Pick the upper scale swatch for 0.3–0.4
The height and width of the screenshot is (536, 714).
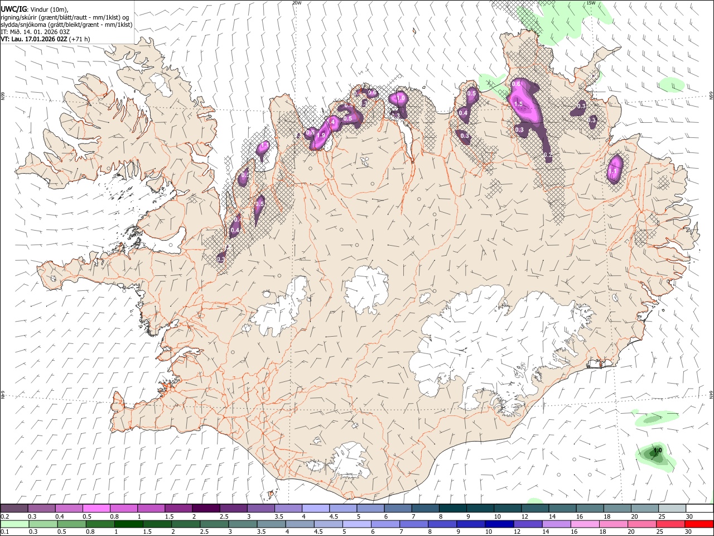41,508
